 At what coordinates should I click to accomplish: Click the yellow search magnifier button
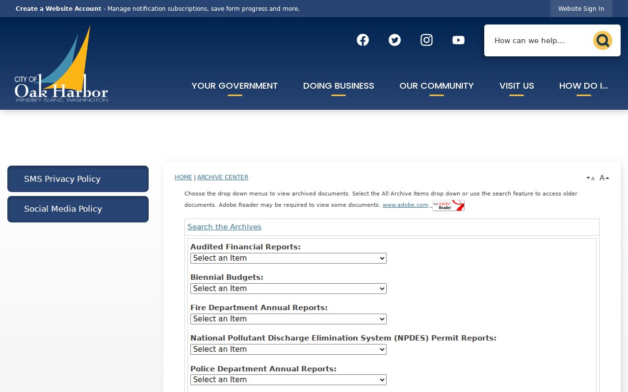click(602, 41)
